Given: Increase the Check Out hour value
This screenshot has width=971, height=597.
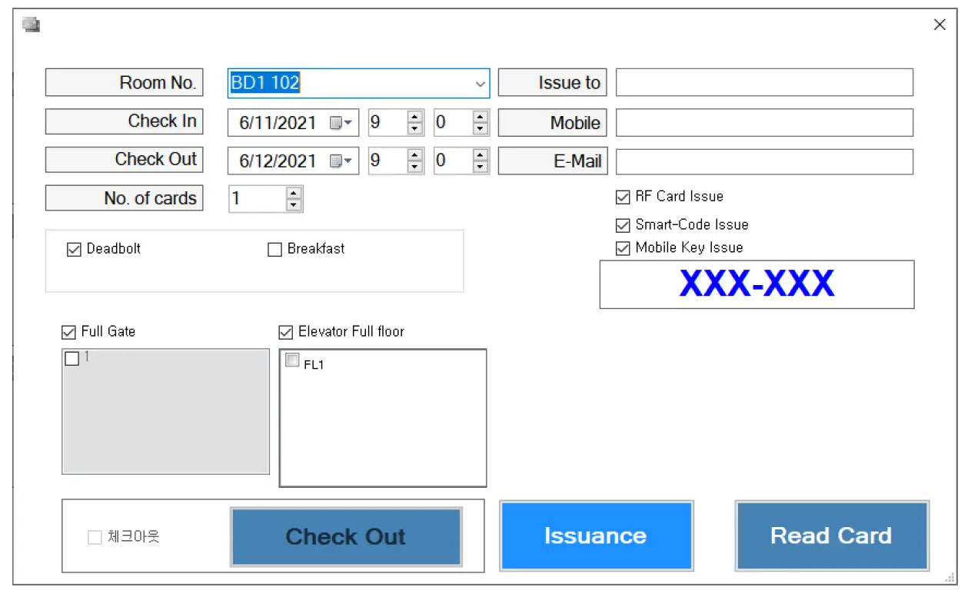Looking at the screenshot, I should pyautogui.click(x=415, y=155).
